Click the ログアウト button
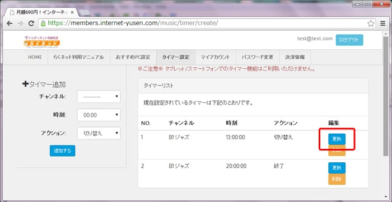The height and width of the screenshot is (202, 392). click(349, 40)
